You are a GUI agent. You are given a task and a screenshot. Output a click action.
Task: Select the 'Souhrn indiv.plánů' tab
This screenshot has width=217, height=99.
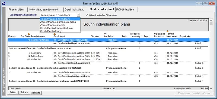pyautogui.click(x=102, y=9)
